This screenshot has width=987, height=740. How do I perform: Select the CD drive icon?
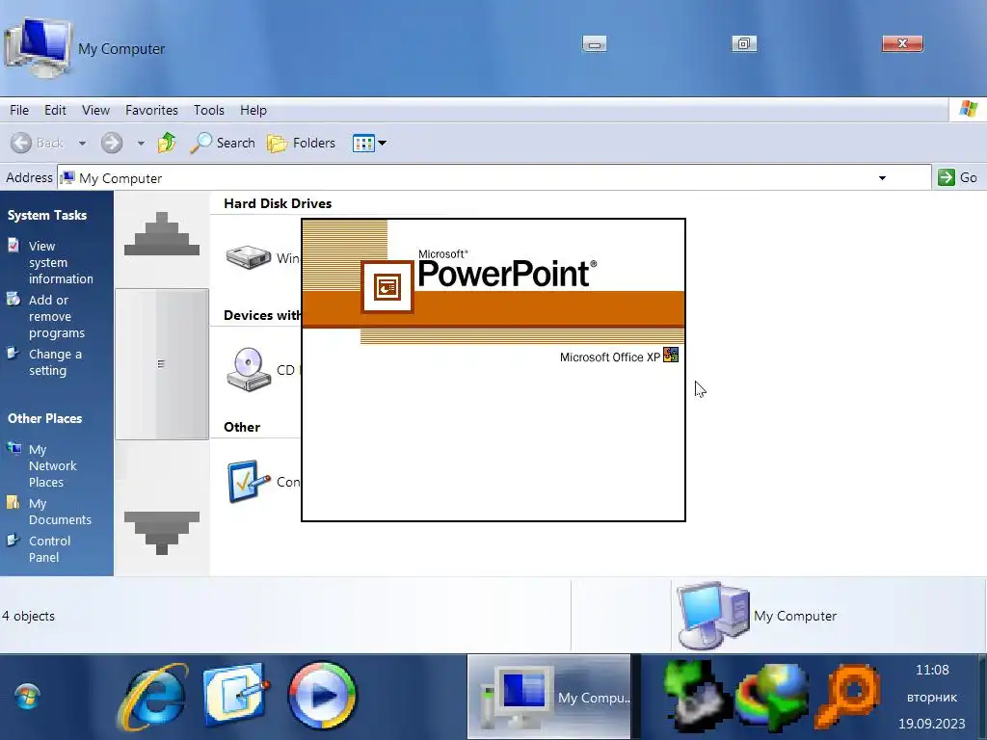[249, 369]
